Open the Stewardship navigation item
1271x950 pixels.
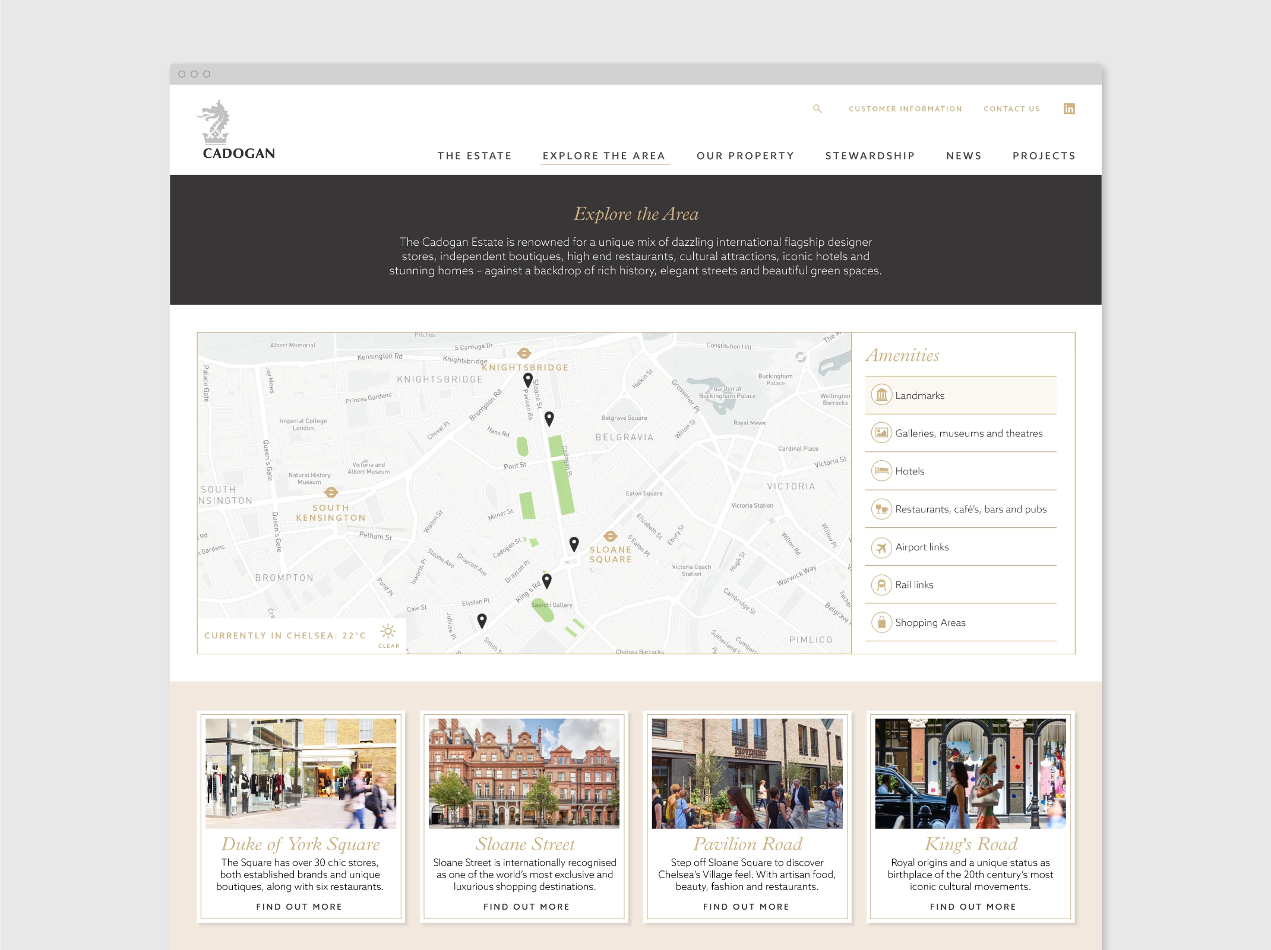(870, 156)
